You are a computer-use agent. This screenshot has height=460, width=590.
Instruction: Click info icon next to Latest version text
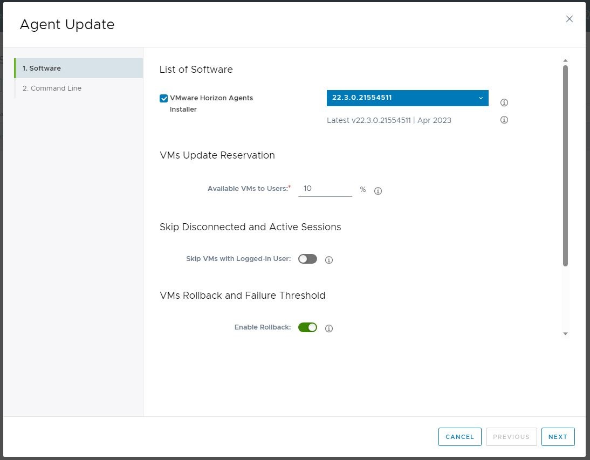pos(504,120)
